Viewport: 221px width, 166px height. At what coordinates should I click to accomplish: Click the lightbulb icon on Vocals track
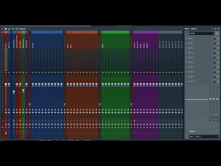pyautogui.click(x=33, y=121)
